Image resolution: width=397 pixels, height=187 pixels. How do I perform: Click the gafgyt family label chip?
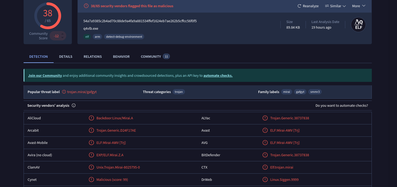point(300,92)
